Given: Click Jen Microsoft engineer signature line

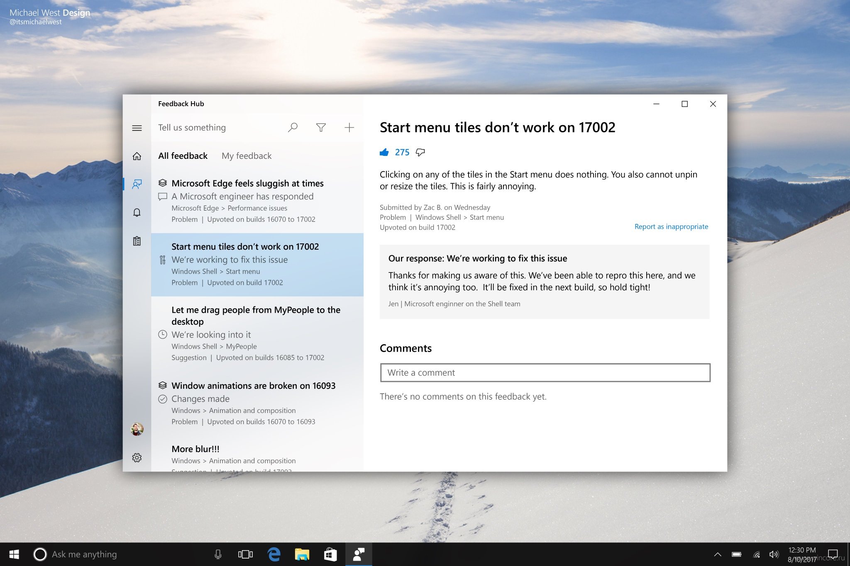Looking at the screenshot, I should (x=454, y=304).
